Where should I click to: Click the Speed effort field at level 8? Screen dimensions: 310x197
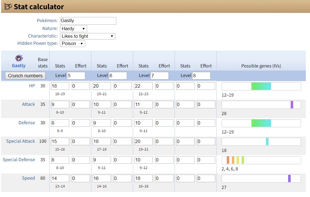(206, 178)
